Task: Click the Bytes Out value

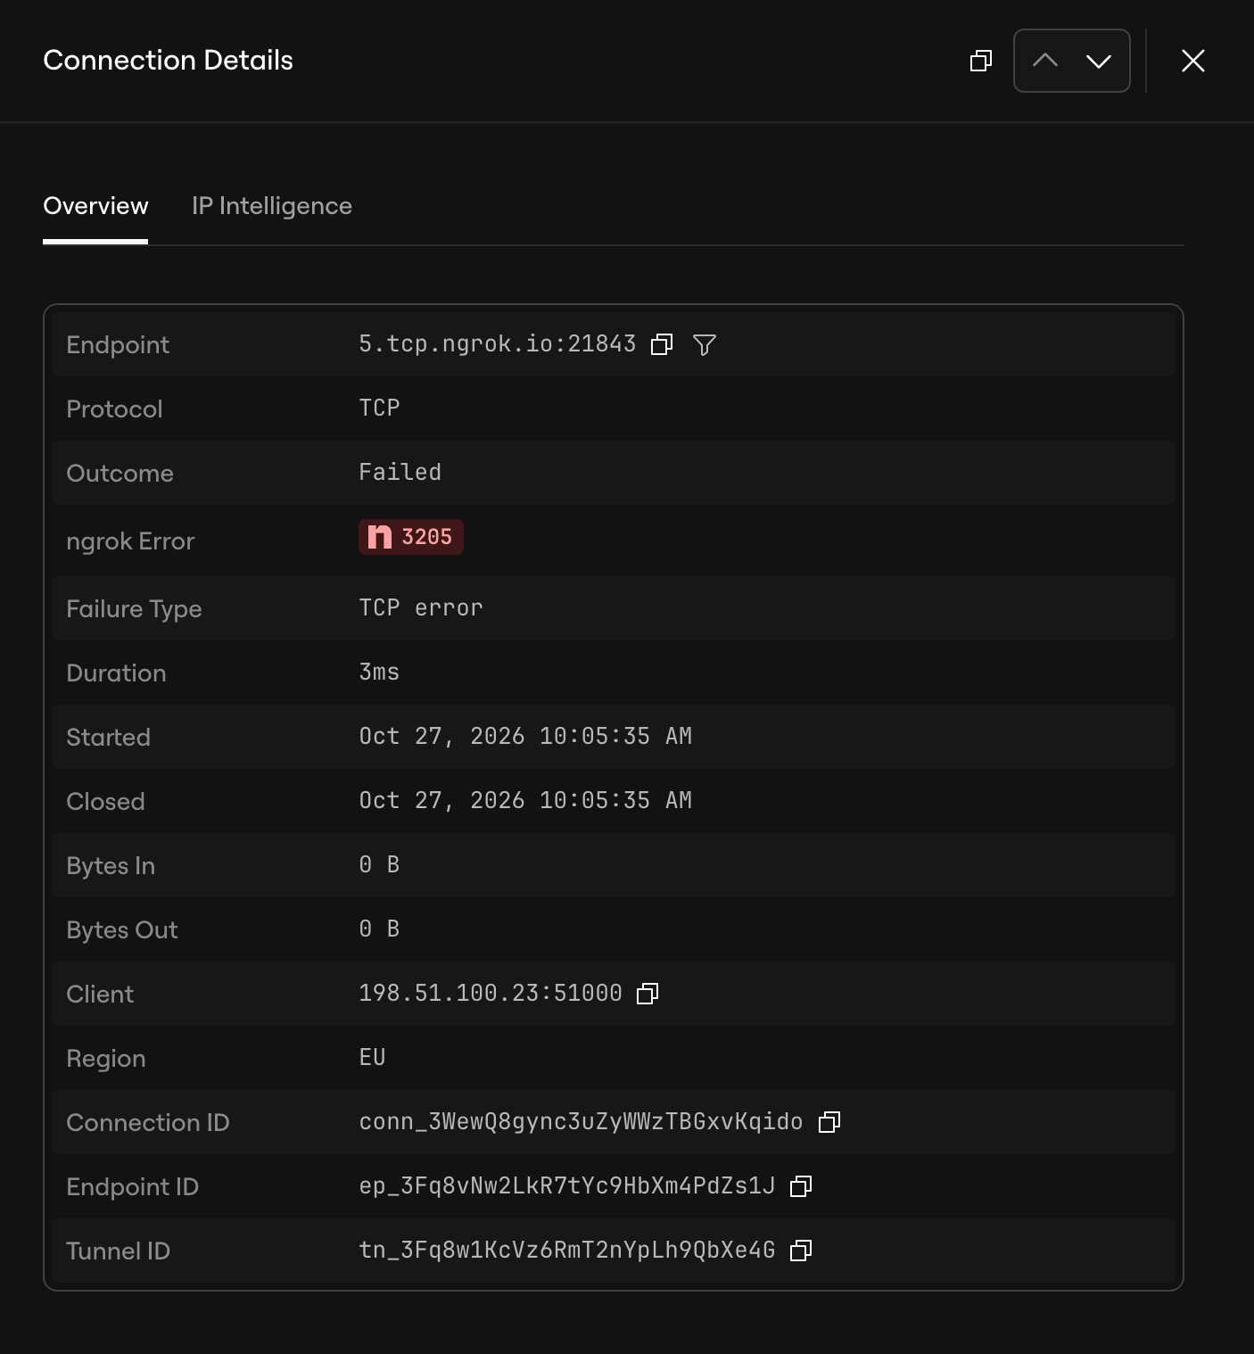Action: coord(379,929)
